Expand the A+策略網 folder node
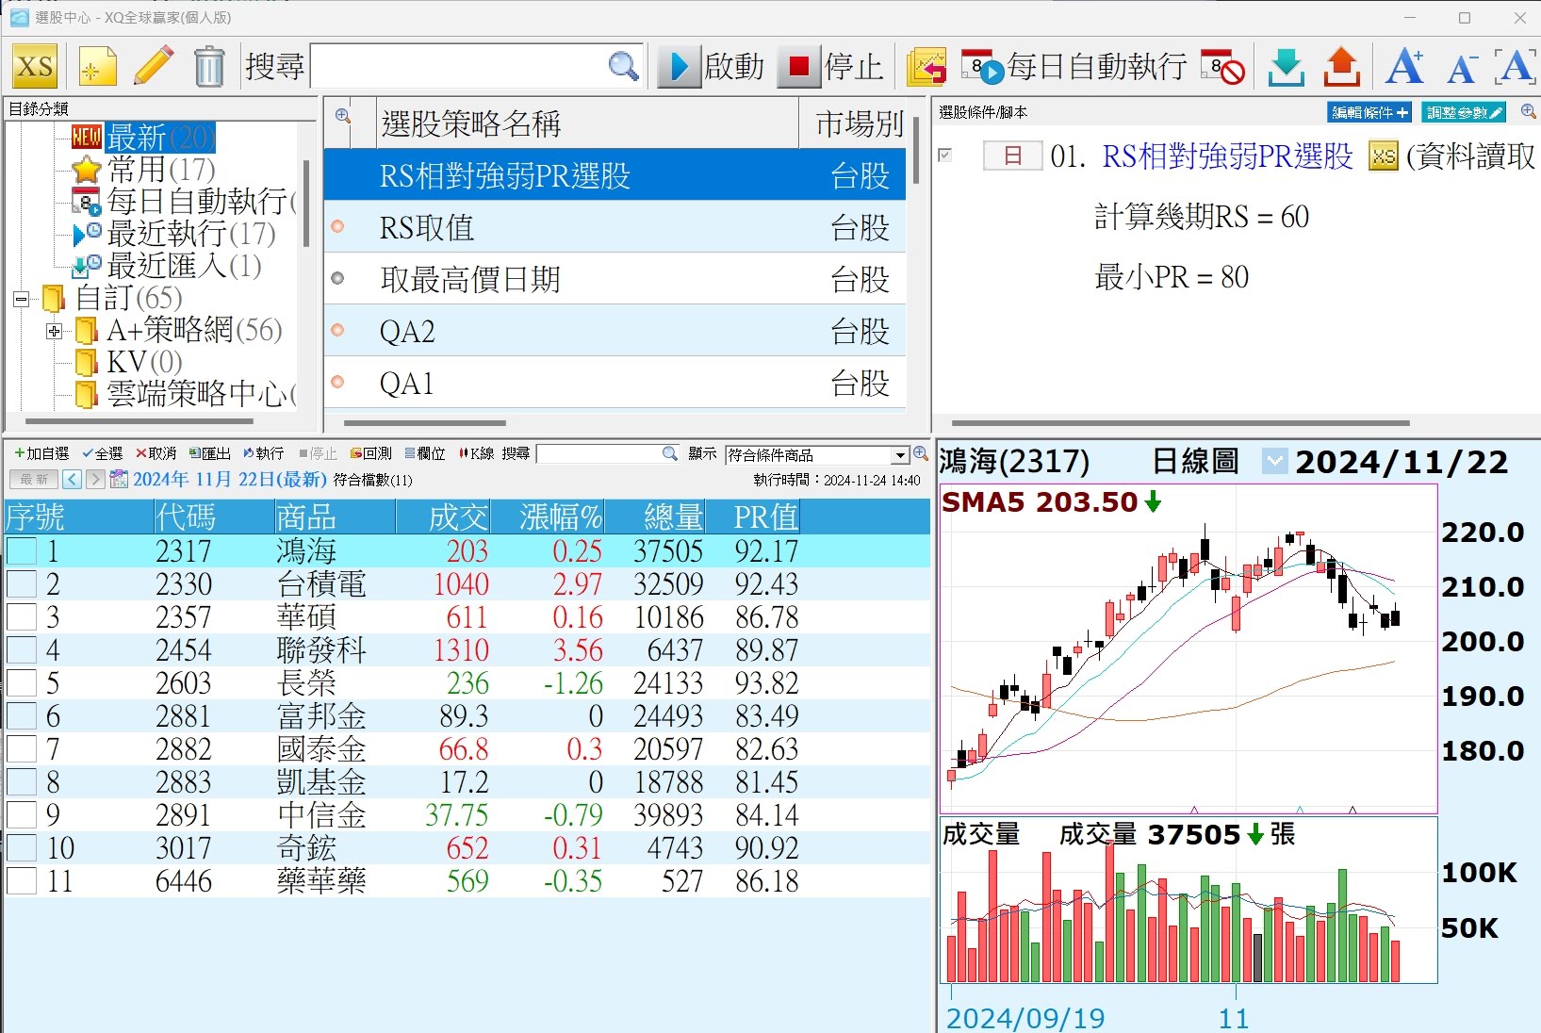The height and width of the screenshot is (1033, 1541). coord(54,332)
